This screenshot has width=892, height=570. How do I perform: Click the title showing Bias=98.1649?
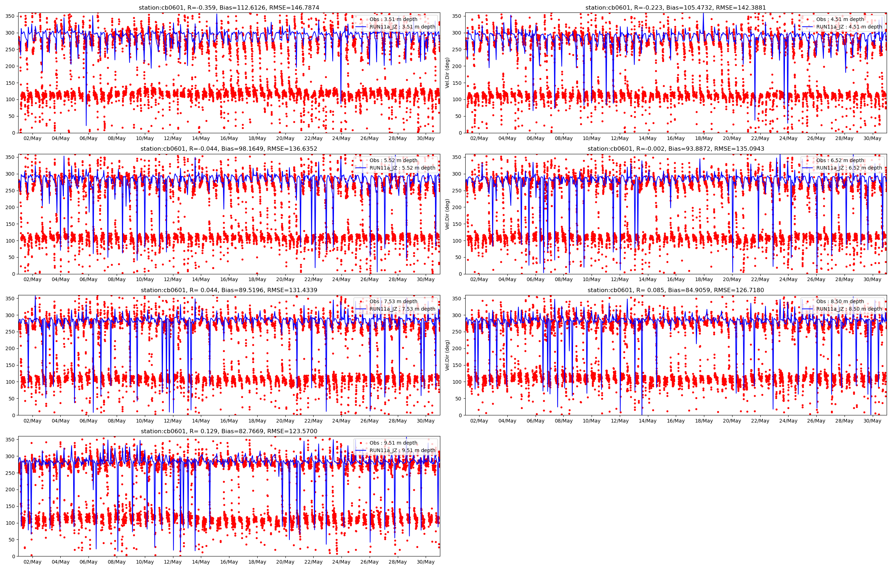click(x=229, y=149)
